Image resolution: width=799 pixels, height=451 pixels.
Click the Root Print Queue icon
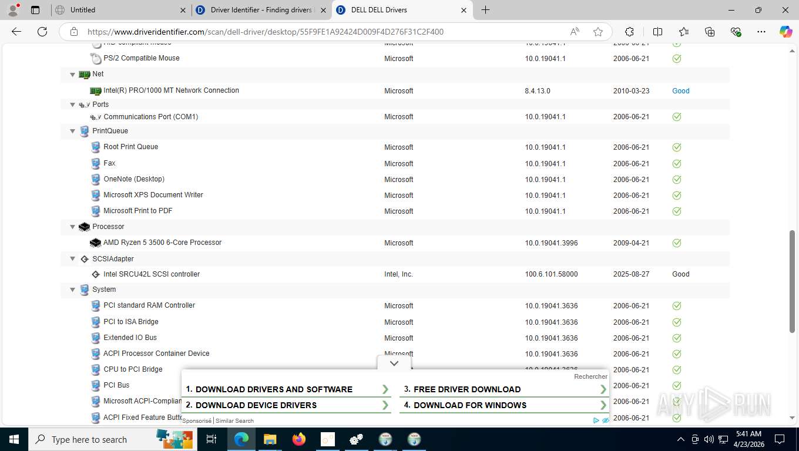96,147
